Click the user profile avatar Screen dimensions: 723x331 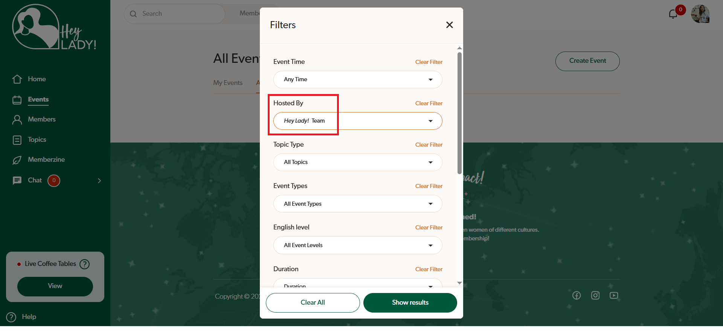click(x=700, y=14)
